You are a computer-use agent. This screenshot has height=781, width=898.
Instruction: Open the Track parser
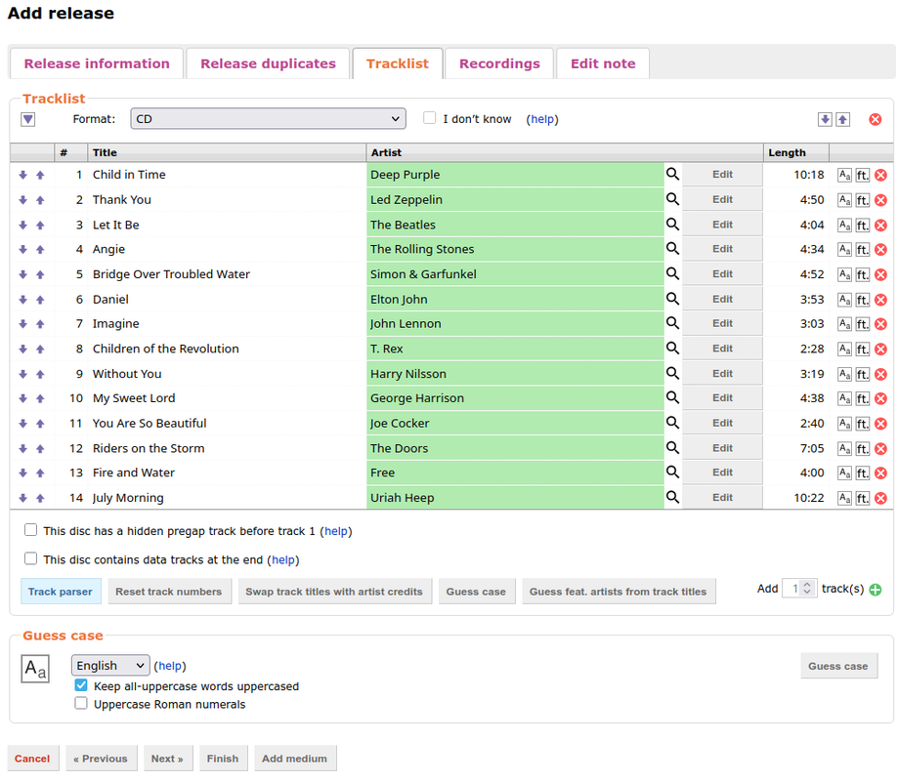click(x=61, y=592)
